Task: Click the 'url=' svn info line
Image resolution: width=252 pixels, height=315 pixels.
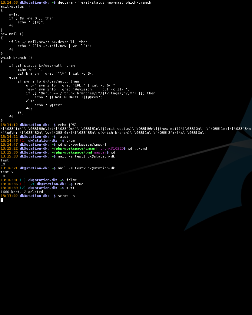Action: 71,85
